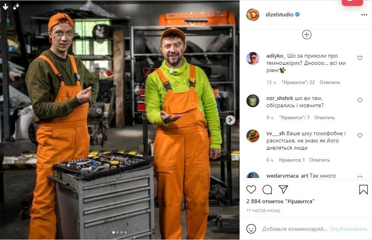Click the dizelstudio profile avatar
The height and width of the screenshot is (240, 372).
(253, 15)
